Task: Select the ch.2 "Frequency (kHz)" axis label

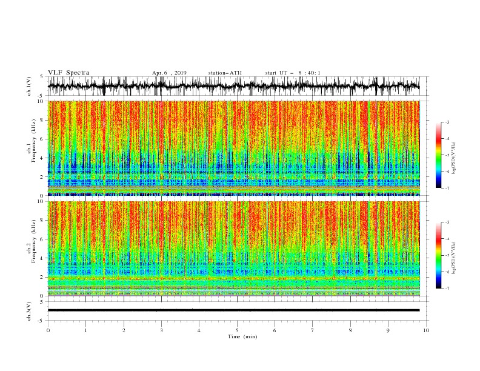Action: pos(34,241)
